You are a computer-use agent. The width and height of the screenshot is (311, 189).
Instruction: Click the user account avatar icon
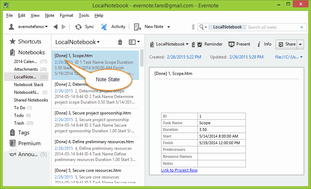coord(12,27)
